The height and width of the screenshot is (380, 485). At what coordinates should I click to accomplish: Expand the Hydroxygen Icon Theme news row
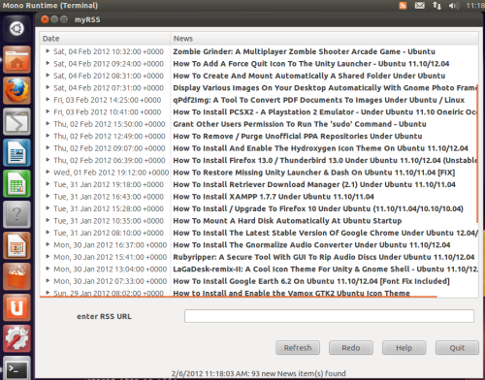(x=48, y=147)
